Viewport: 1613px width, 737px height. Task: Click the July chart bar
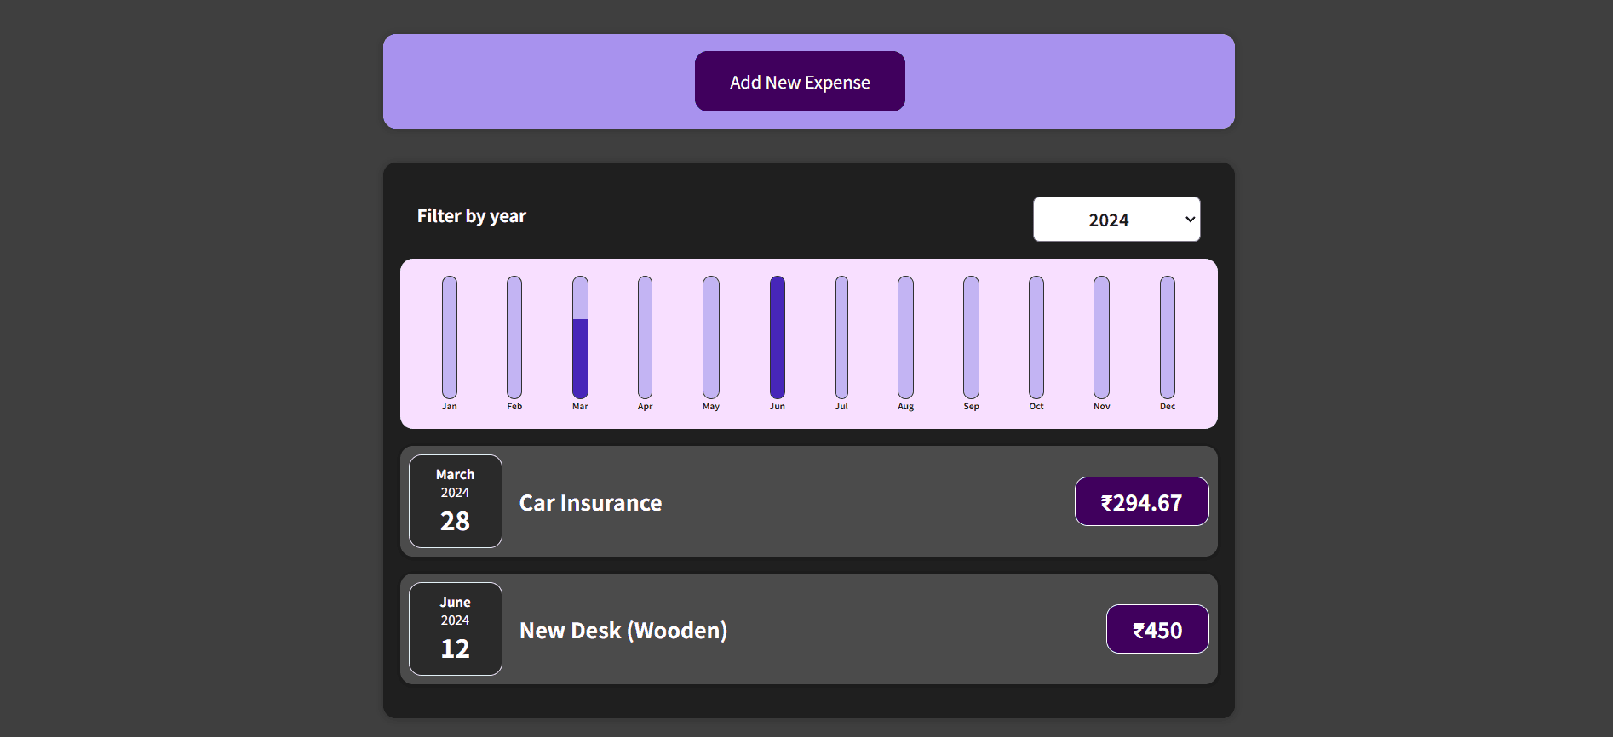[x=841, y=337]
